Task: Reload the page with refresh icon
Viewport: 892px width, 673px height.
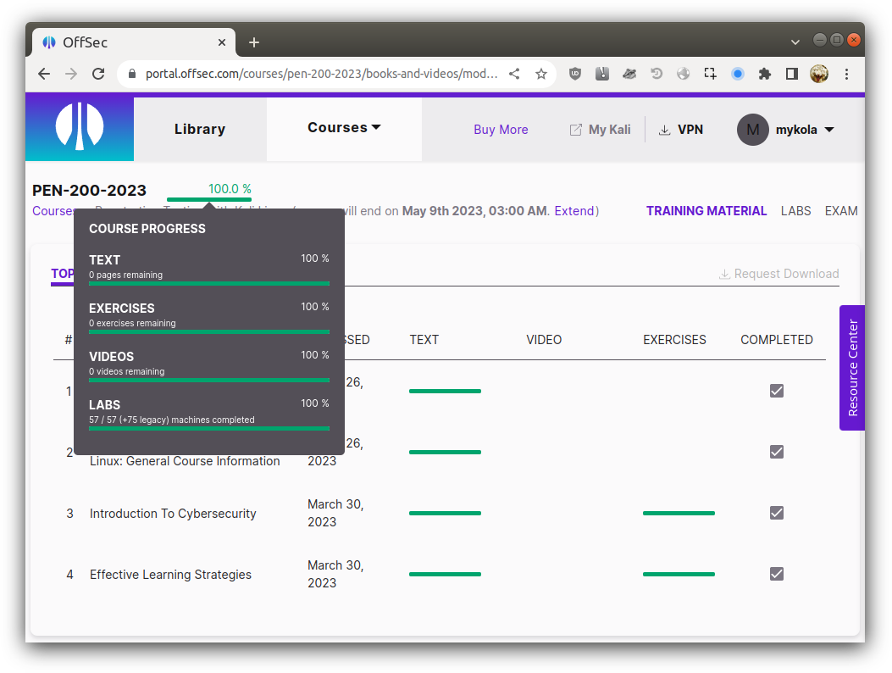Action: click(98, 74)
